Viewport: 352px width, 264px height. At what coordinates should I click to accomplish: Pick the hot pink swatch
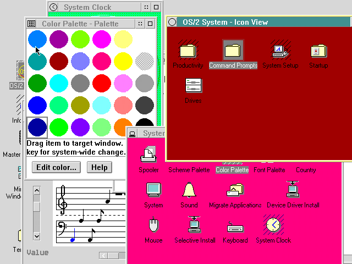[102, 61]
